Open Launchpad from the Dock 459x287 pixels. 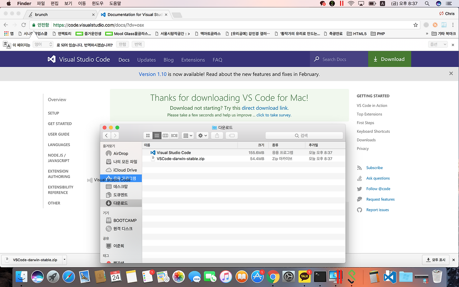point(53,277)
